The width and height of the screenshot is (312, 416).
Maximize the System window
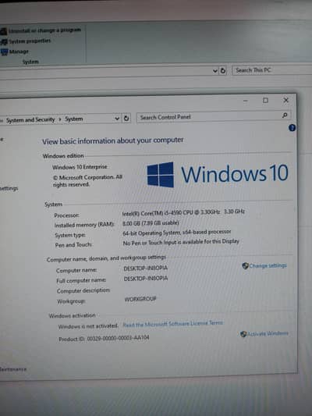(265, 100)
